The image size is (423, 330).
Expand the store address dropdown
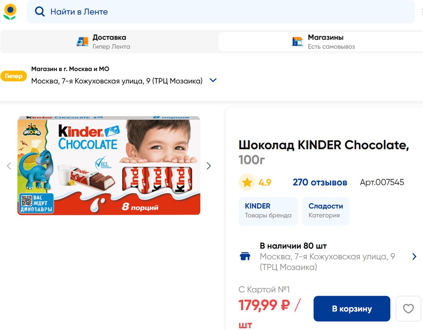[x=213, y=81]
